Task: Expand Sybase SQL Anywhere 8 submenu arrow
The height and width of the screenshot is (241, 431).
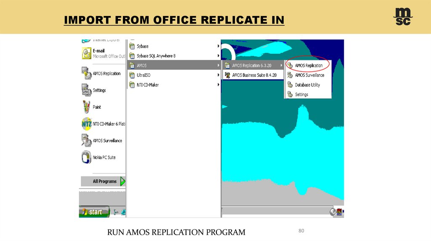Action: [218, 56]
